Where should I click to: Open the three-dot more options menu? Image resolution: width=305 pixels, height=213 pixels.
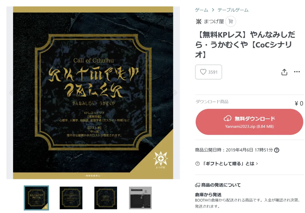tap(297, 72)
